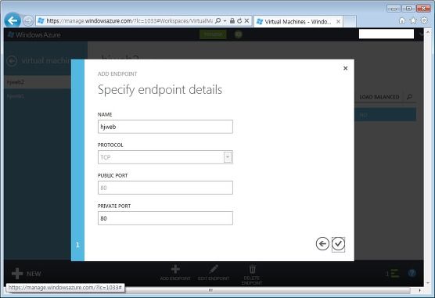Screen dimensions: 435x298
Task: Click the URL text in address bar
Action: [x=129, y=21]
